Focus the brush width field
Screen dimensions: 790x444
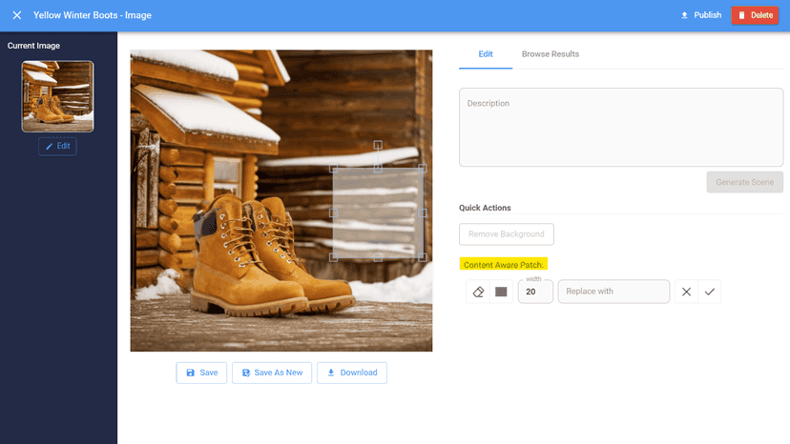click(x=535, y=292)
